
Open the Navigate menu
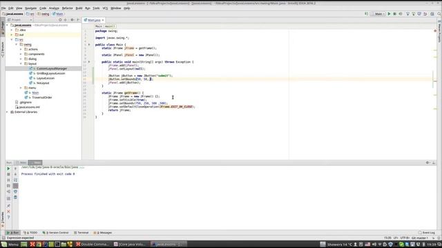pyautogui.click(x=30, y=8)
